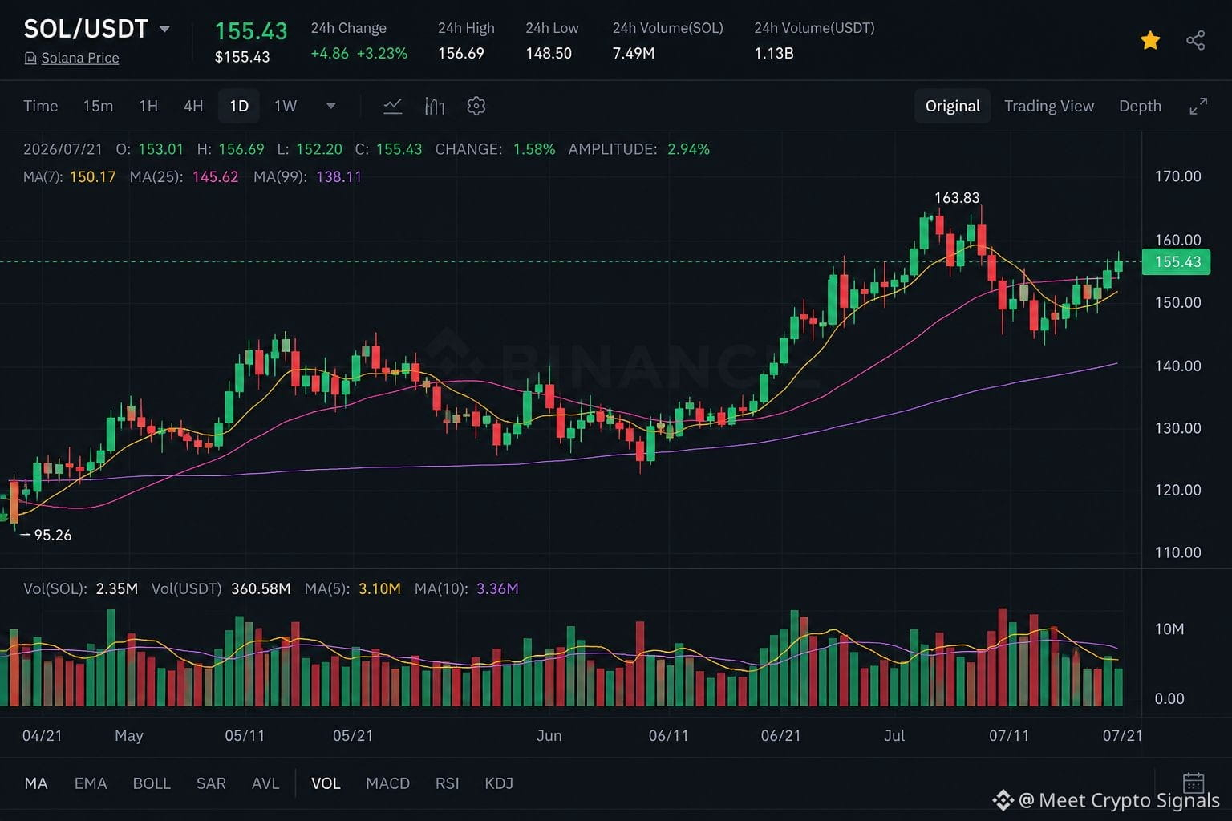
Task: Open the Depth chart tab
Action: pos(1140,106)
